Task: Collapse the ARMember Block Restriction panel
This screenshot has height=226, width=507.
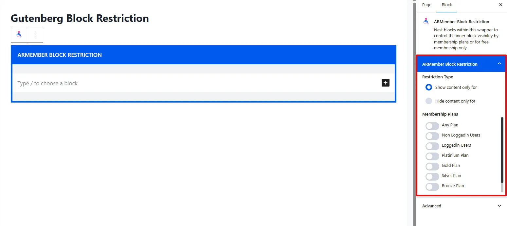Action: [x=499, y=64]
